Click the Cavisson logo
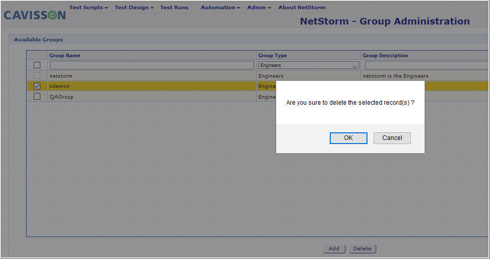 pos(35,15)
